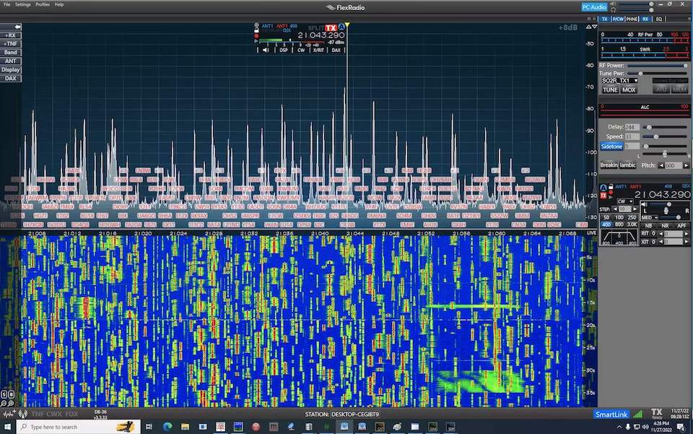Adjust the CW Speed slider
The width and height of the screenshot is (693, 434).
[666, 136]
